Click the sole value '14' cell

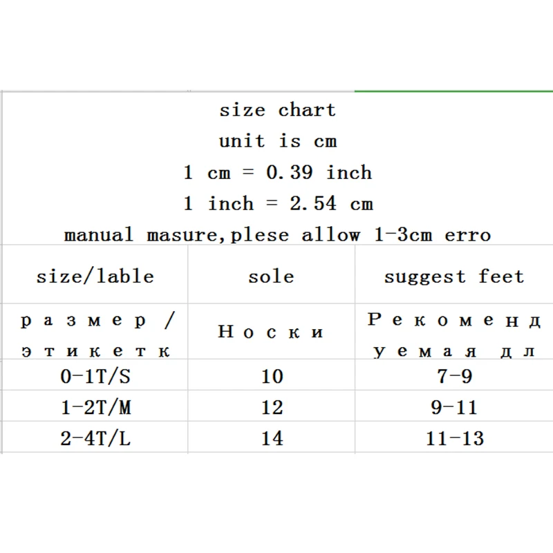click(x=272, y=438)
